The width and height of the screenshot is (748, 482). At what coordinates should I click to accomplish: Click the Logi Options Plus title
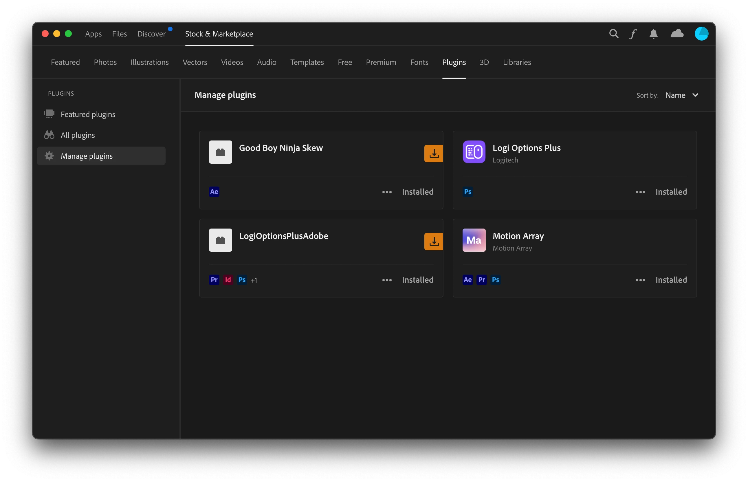pos(526,148)
